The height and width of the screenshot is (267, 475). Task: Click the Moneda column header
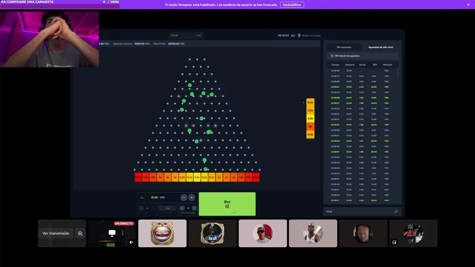coord(387,65)
